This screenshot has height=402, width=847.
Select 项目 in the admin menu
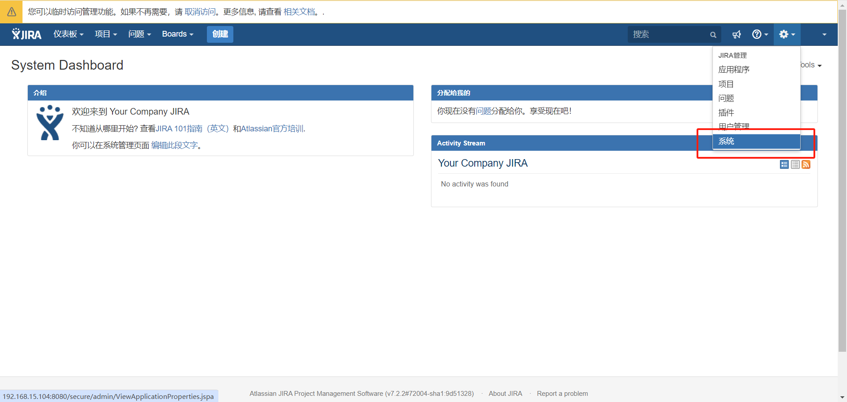(756, 84)
